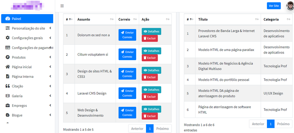Open the Painel menu item
Image resolution: width=294 pixels, height=133 pixels.
pyautogui.click(x=27, y=19)
